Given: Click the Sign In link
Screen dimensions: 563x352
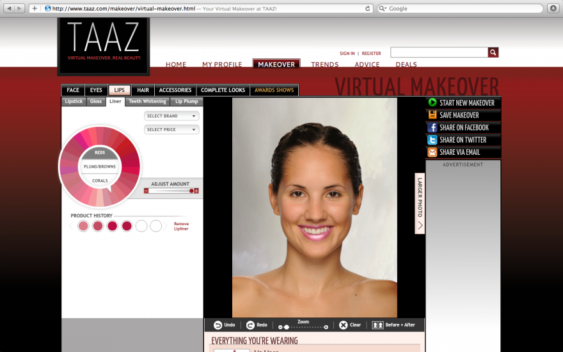Looking at the screenshot, I should pyautogui.click(x=347, y=54).
